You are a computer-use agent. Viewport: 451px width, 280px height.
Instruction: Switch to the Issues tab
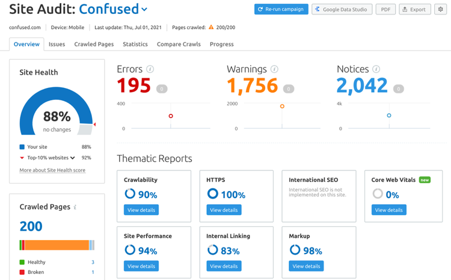[57, 44]
